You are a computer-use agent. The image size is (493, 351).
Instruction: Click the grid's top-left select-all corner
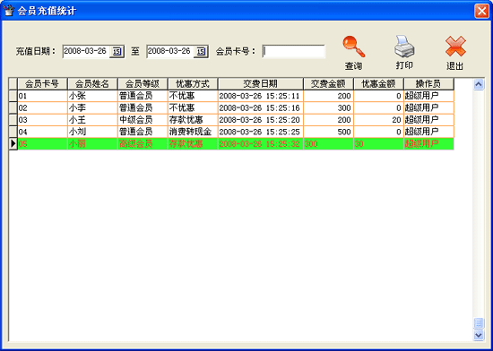click(13, 84)
